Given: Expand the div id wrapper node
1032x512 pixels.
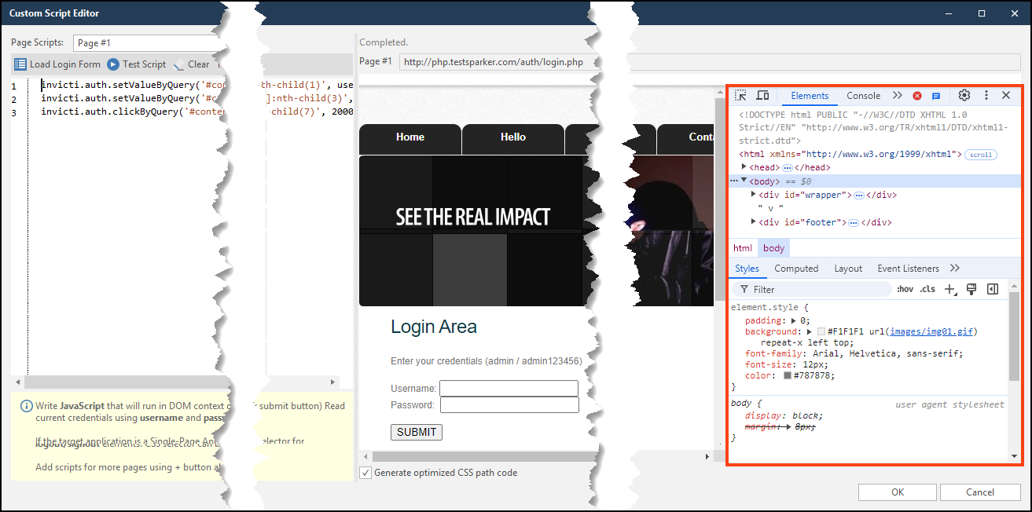Looking at the screenshot, I should [753, 194].
